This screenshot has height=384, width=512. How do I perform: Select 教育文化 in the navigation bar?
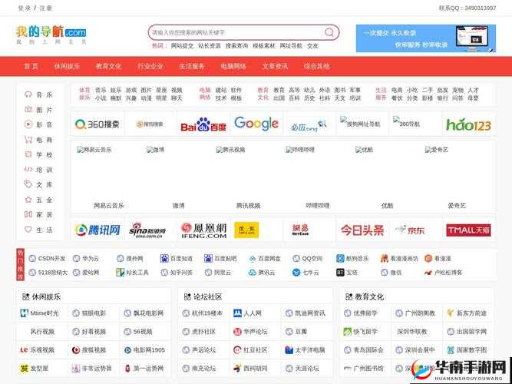(x=108, y=66)
